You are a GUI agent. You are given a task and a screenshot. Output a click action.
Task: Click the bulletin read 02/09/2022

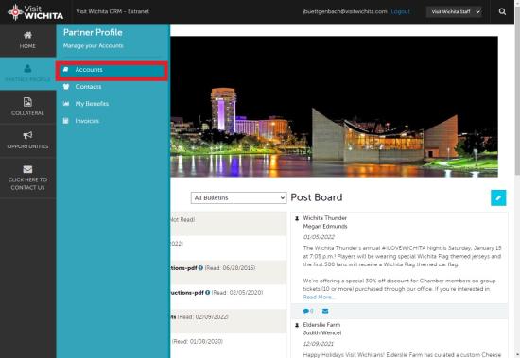229,321
